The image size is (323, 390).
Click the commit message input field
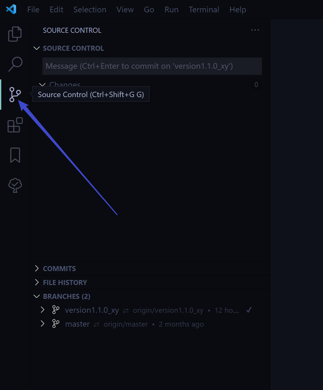pos(152,66)
